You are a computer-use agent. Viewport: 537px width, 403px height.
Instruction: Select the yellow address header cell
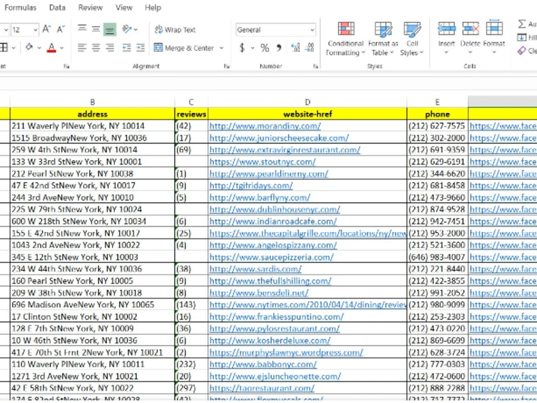(x=92, y=114)
